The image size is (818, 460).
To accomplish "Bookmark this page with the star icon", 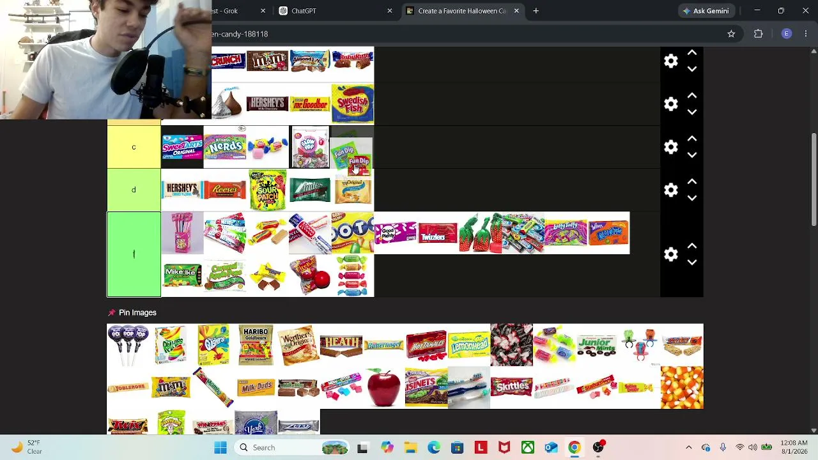I will (x=731, y=34).
